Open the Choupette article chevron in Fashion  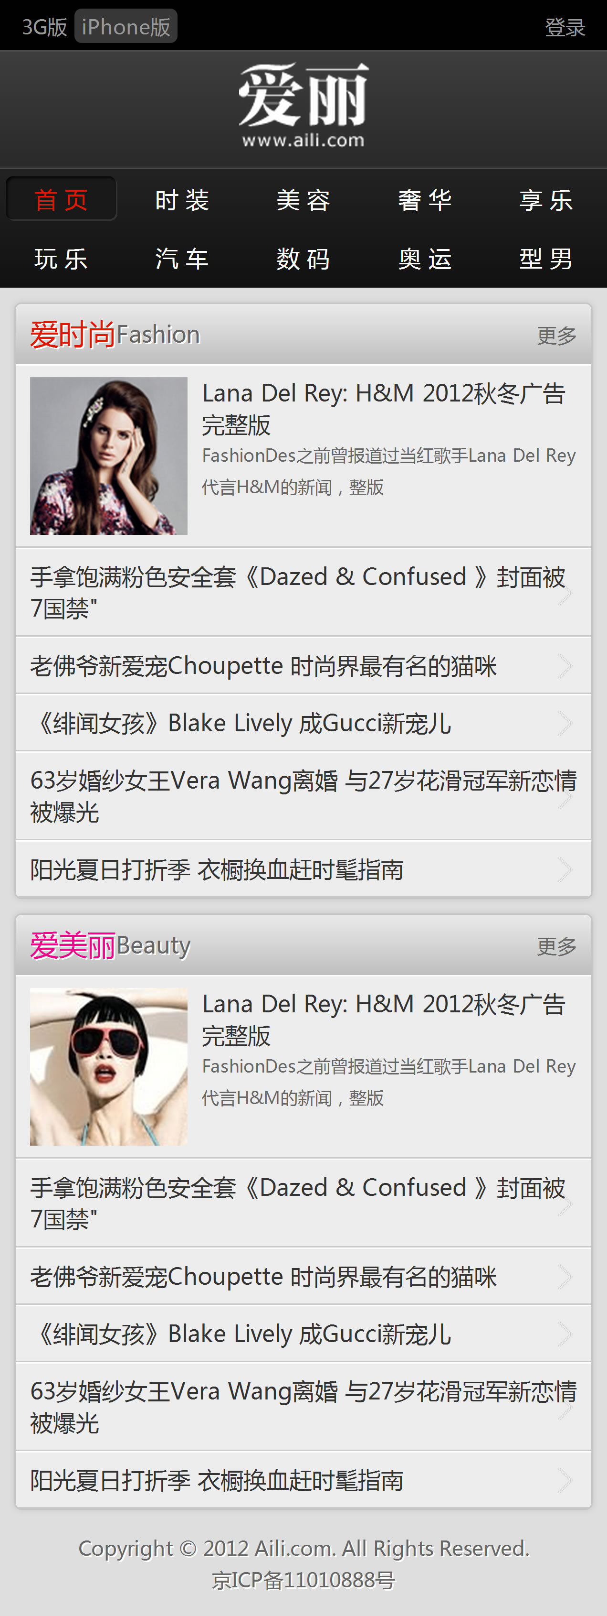click(x=565, y=666)
